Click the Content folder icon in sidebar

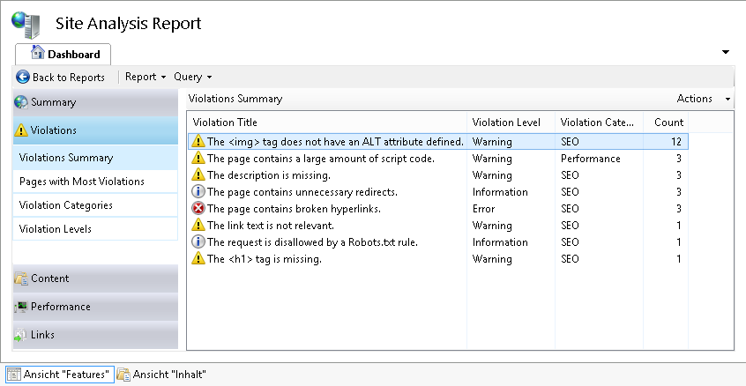[21, 278]
